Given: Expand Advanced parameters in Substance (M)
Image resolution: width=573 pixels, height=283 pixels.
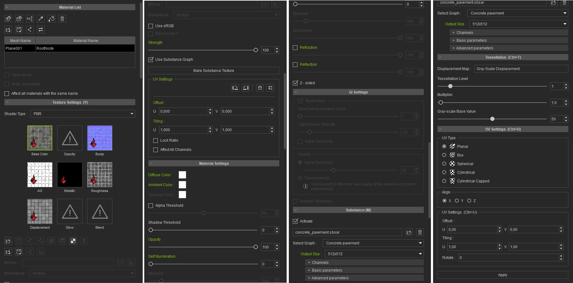Looking at the screenshot, I should 364,278.
